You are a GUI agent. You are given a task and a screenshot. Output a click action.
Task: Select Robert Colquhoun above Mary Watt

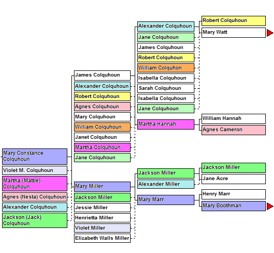tap(234, 21)
